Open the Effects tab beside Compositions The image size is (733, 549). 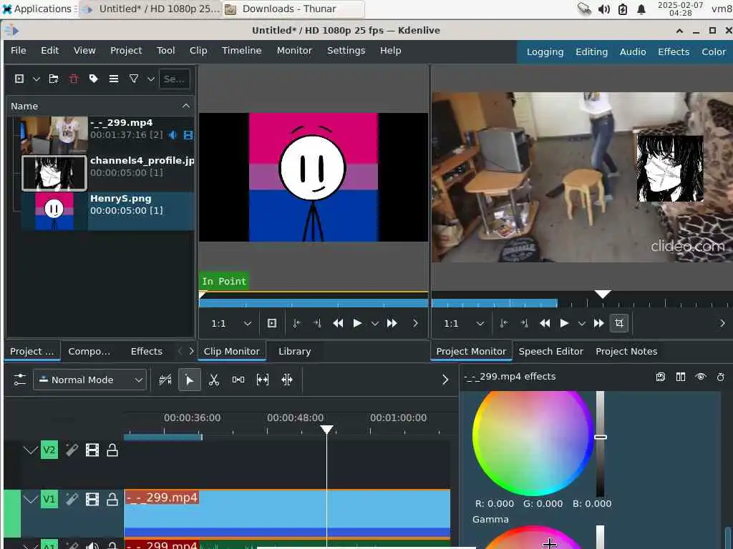[146, 351]
